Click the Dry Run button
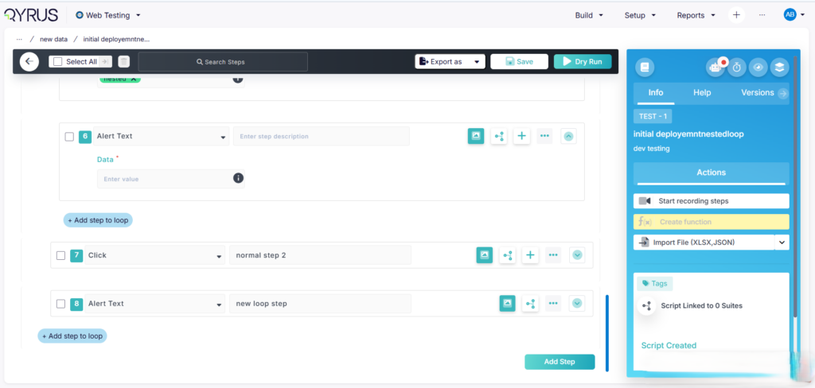The height and width of the screenshot is (388, 815). point(583,61)
